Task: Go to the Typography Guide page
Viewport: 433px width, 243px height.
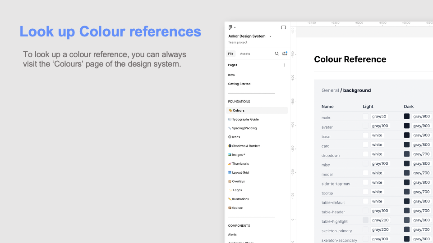Action: (x=245, y=119)
